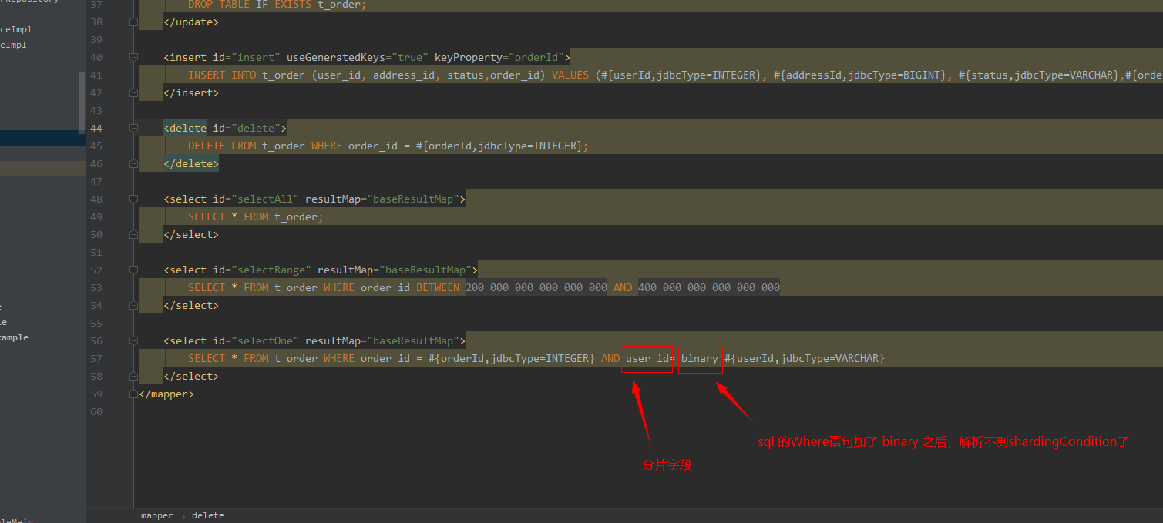Select the ample entry in the left sidebar
Screen dimensions: 1163x523
pyautogui.click(x=15, y=337)
